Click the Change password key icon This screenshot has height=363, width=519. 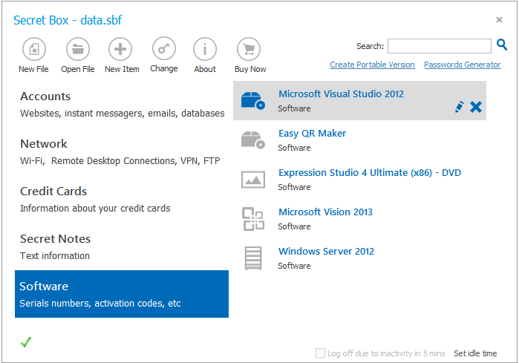pos(163,49)
